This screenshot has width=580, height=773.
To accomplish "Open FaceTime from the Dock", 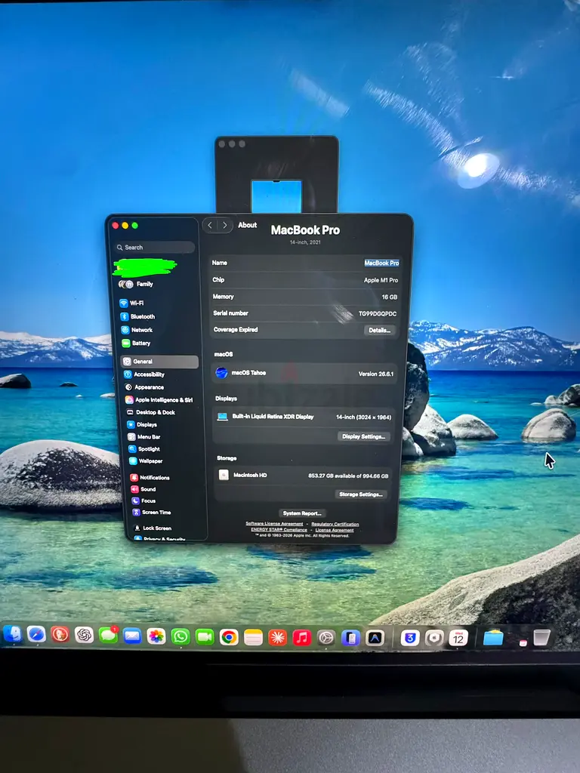I will tap(205, 637).
